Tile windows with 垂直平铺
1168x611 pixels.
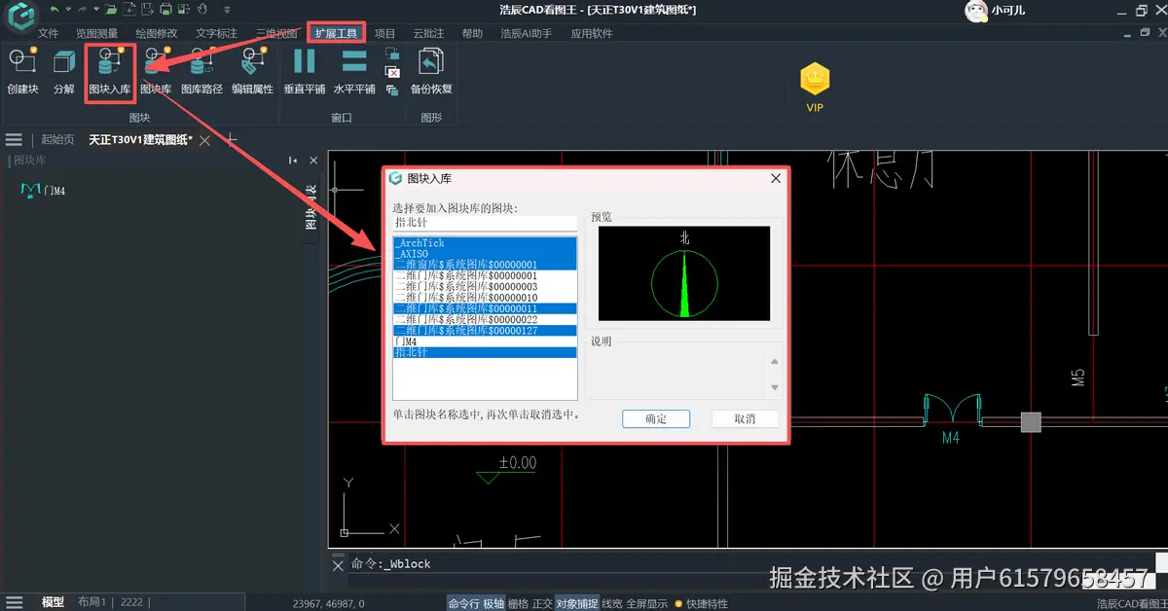[305, 70]
